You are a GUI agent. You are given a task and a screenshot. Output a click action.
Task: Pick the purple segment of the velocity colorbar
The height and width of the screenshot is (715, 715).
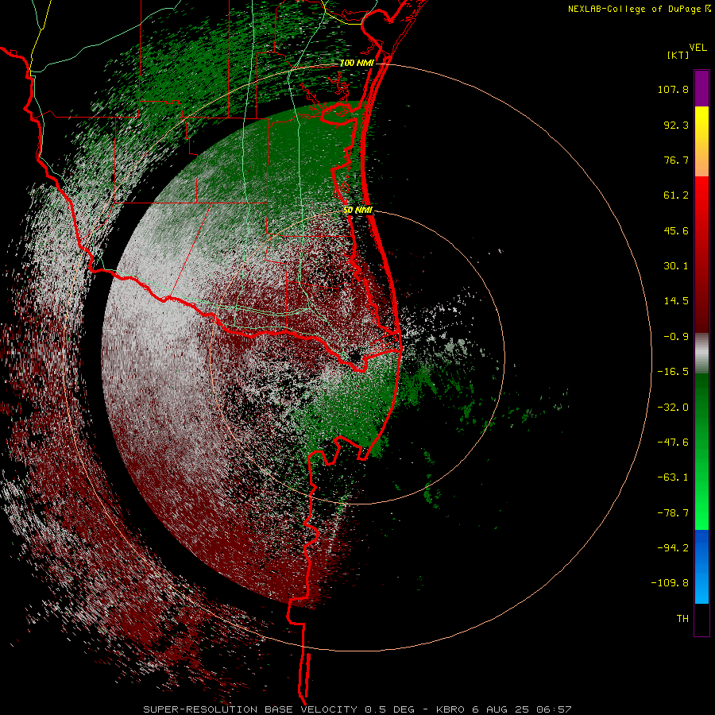[701, 88]
